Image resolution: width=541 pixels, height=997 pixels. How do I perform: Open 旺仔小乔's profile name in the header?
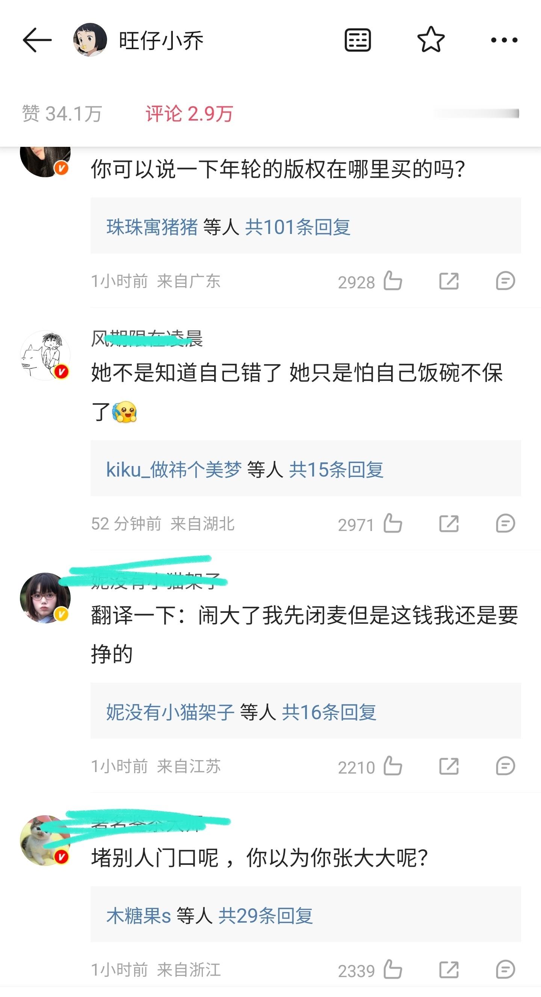[x=161, y=40]
